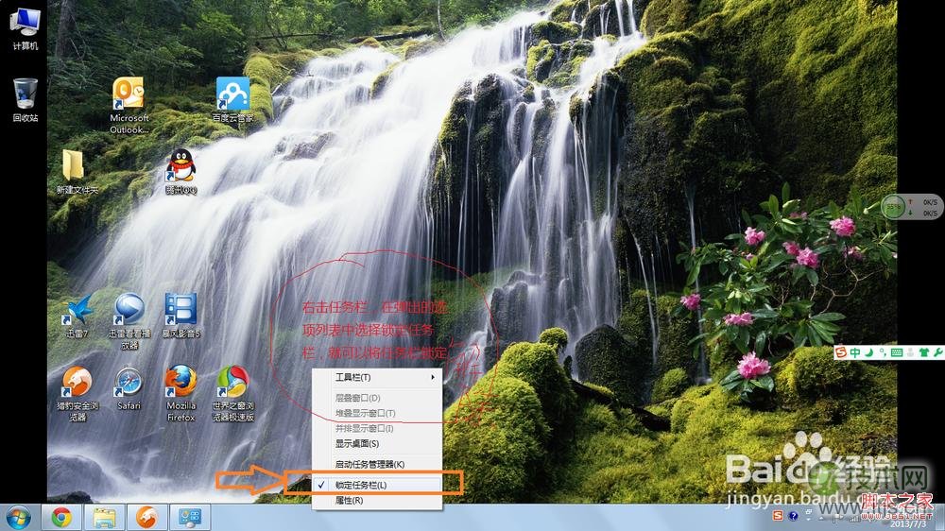945x531 pixels.
Task: Choose 启动任务管理器(K) in context menu
Action: point(377,464)
